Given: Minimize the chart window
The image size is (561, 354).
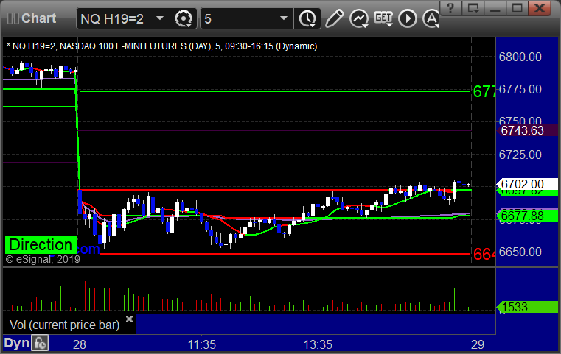Looking at the screenshot, I should click(x=495, y=8).
